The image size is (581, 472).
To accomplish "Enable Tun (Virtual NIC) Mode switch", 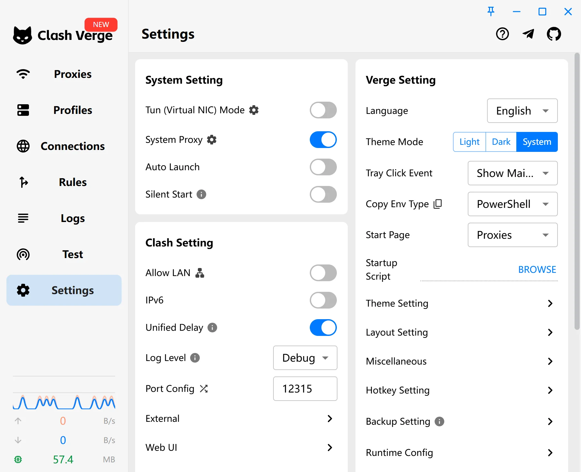I will click(x=323, y=110).
